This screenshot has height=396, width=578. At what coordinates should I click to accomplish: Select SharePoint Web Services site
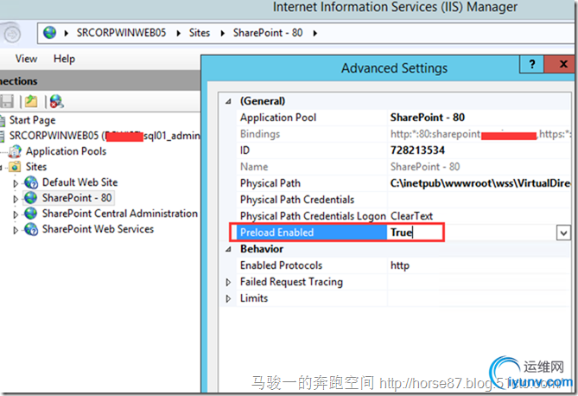(x=98, y=229)
